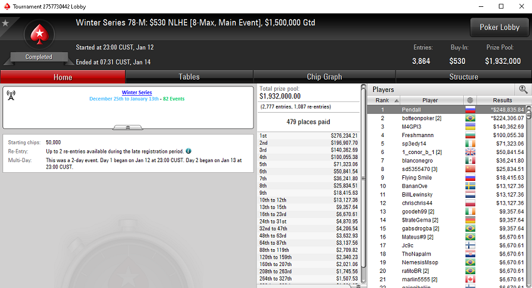
Task: Click the PokerStars red spade logo
Action: tap(39, 35)
